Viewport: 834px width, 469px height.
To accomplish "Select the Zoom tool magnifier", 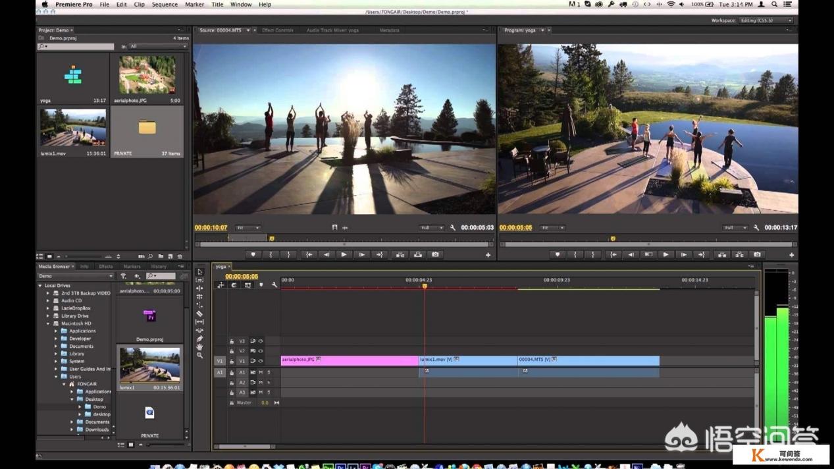I will point(199,356).
